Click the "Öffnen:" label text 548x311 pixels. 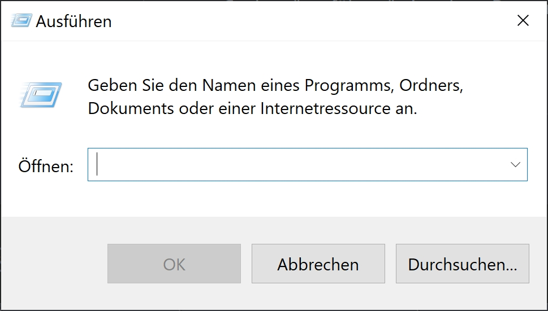tap(46, 166)
